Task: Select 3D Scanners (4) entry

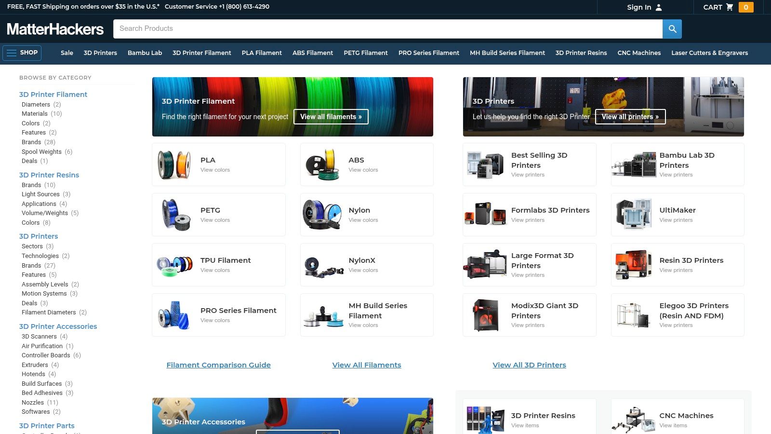Action: click(45, 337)
